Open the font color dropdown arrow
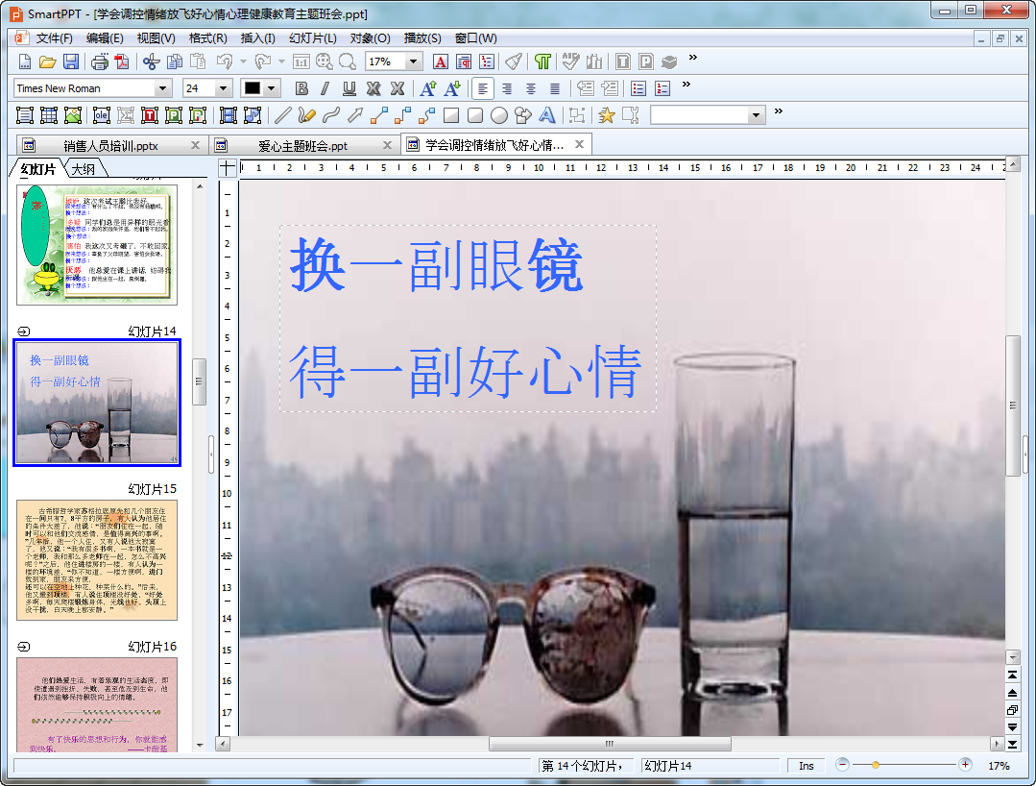The height and width of the screenshot is (786, 1036). tap(271, 88)
